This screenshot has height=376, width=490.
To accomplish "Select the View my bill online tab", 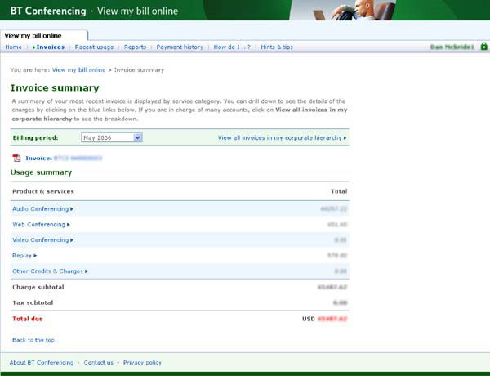I will (x=33, y=35).
